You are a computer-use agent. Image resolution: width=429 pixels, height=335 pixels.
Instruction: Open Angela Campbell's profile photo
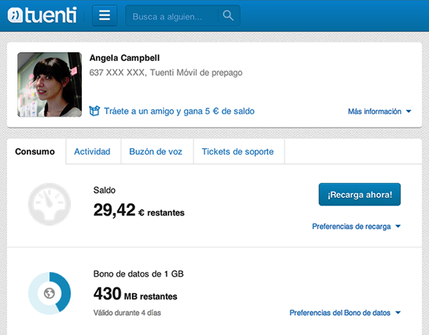click(50, 84)
